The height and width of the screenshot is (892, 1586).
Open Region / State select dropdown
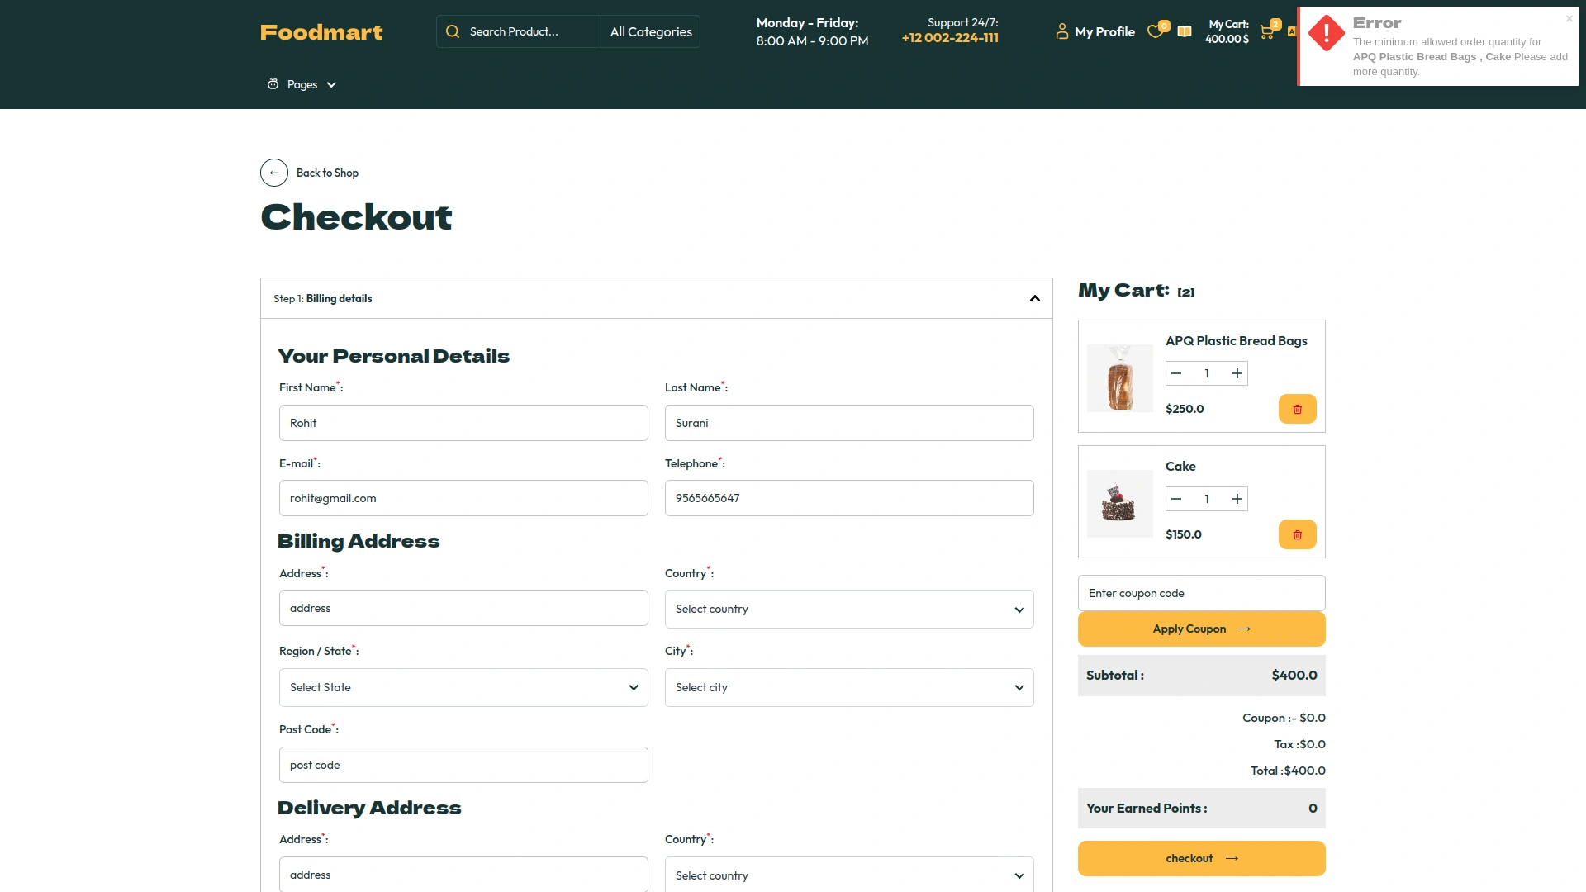pyautogui.click(x=463, y=687)
